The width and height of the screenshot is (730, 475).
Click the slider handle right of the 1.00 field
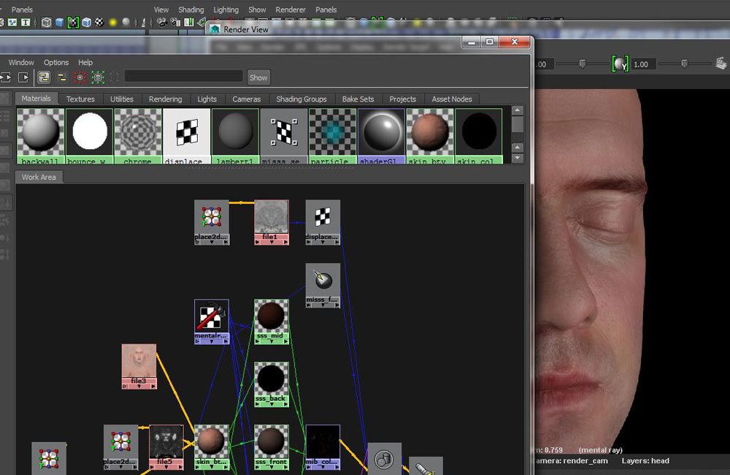coord(685,64)
